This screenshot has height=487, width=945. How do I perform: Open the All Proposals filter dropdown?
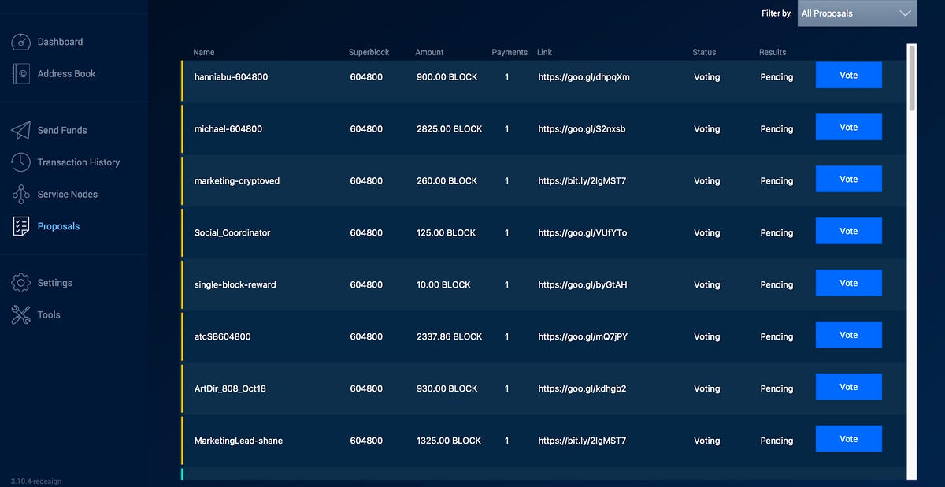click(x=858, y=13)
